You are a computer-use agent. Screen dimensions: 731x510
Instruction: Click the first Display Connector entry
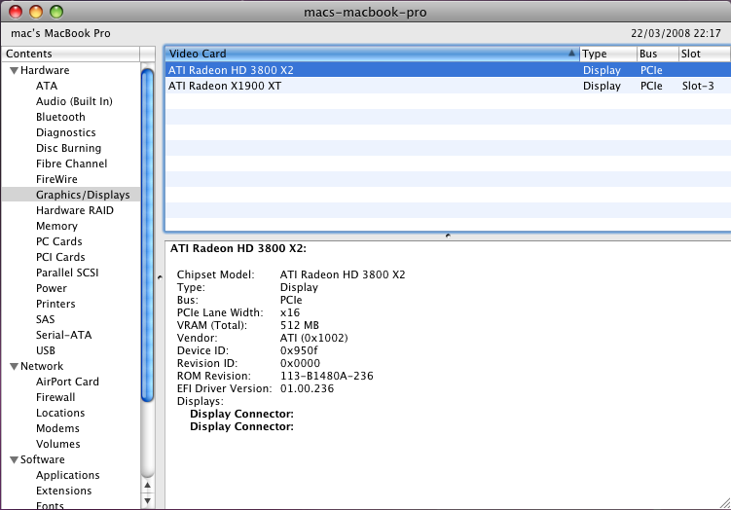(241, 414)
